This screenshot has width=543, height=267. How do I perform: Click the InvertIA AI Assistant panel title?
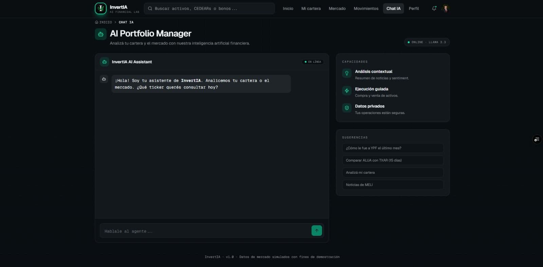coord(132,62)
